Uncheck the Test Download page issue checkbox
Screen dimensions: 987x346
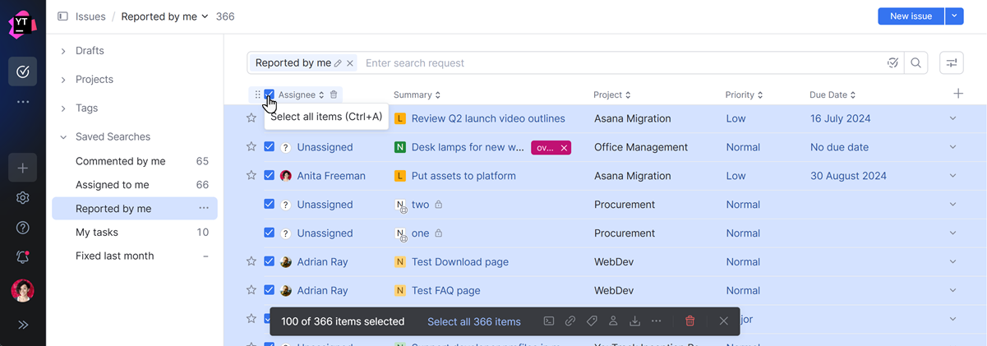click(x=269, y=262)
